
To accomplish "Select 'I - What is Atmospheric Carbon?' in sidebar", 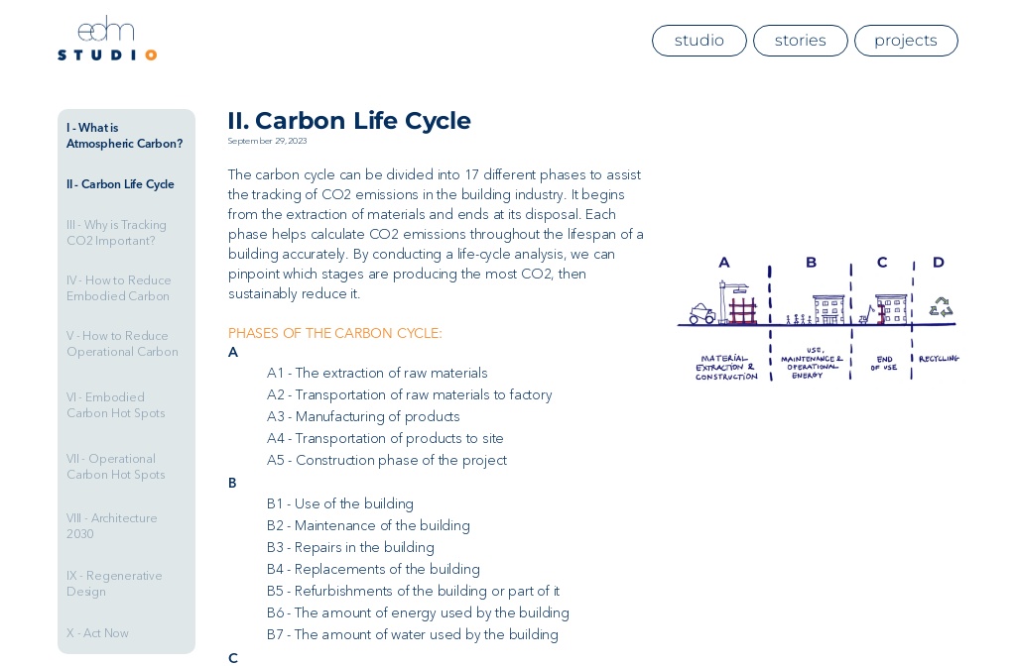I will [124, 136].
